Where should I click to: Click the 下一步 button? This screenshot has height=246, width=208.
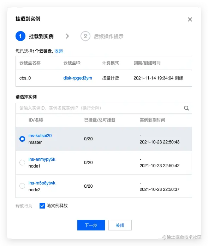91,225
